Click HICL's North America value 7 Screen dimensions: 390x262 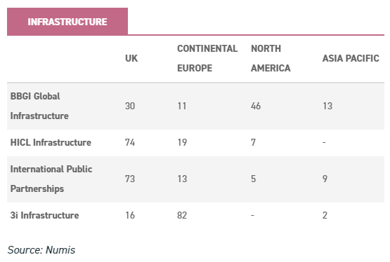pos(253,142)
